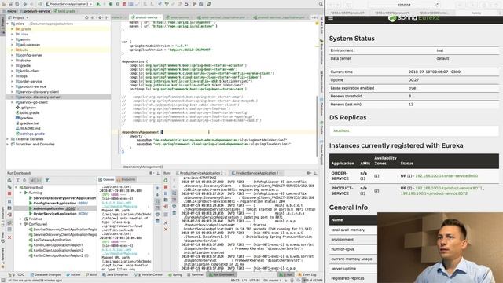This screenshot has width=503, height=283.
Task: Open Docker tool window
Action: point(73,275)
